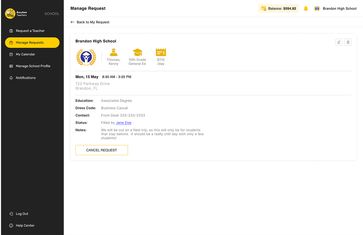The height and width of the screenshot is (235, 363).
Task: Click the Brandon High School crest emblem
Action: [x=86, y=57]
